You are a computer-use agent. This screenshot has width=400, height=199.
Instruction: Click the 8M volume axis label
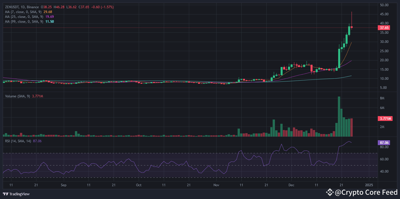tap(382, 98)
